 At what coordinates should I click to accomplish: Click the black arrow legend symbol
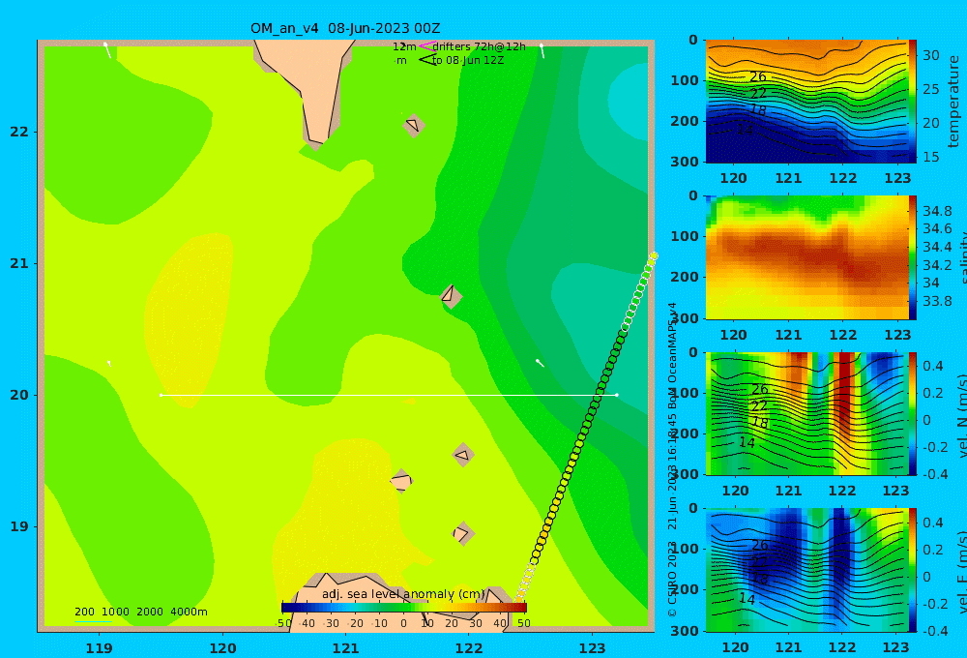[x=427, y=60]
